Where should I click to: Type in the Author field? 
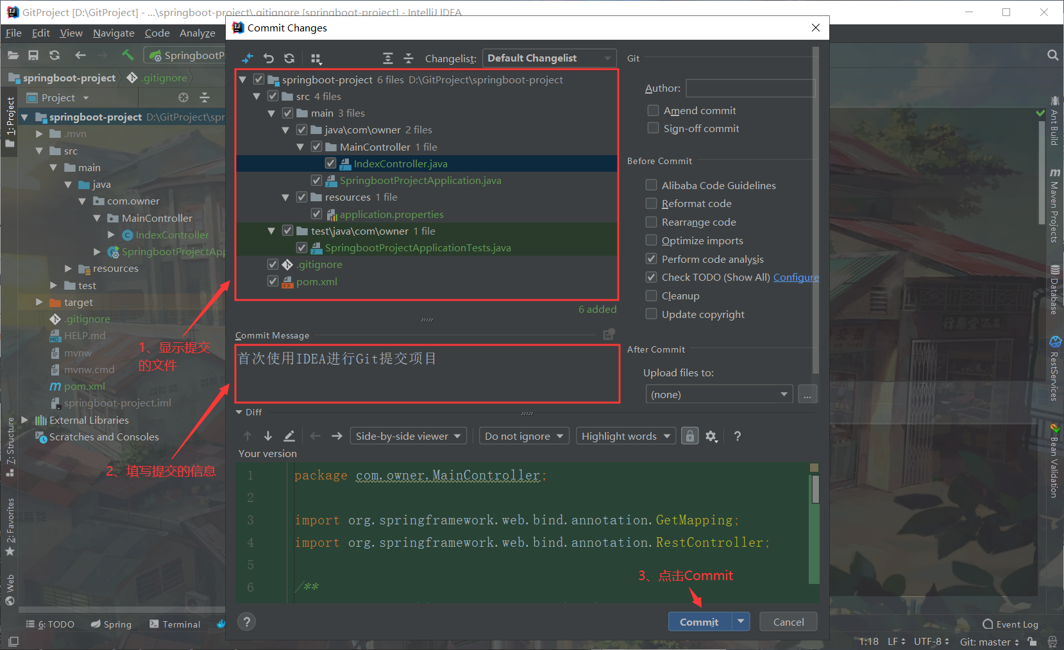pyautogui.click(x=749, y=88)
